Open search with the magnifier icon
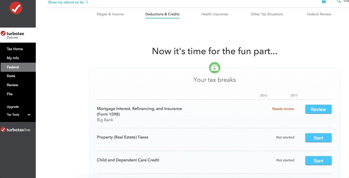 coord(339,2)
